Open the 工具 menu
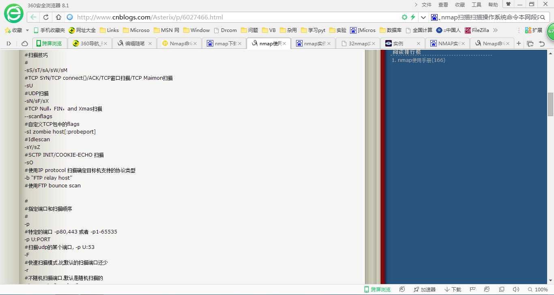The image size is (554, 295). [x=477, y=5]
